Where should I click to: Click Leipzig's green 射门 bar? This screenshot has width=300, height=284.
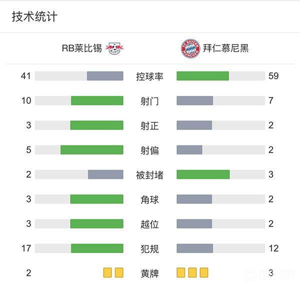(97, 100)
